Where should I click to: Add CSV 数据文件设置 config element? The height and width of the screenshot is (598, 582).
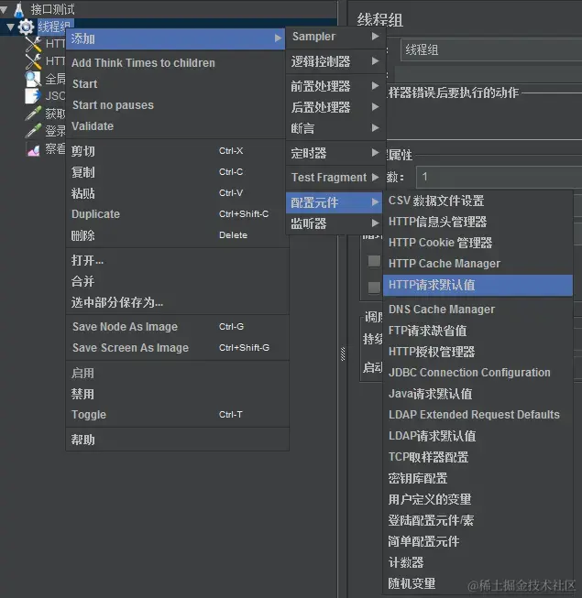478,201
